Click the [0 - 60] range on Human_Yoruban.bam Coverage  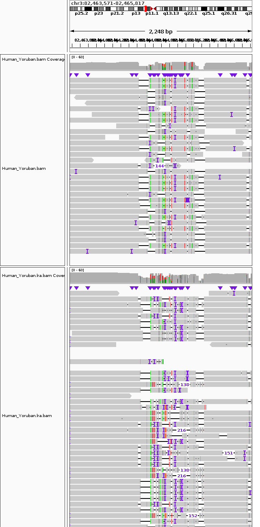point(78,57)
